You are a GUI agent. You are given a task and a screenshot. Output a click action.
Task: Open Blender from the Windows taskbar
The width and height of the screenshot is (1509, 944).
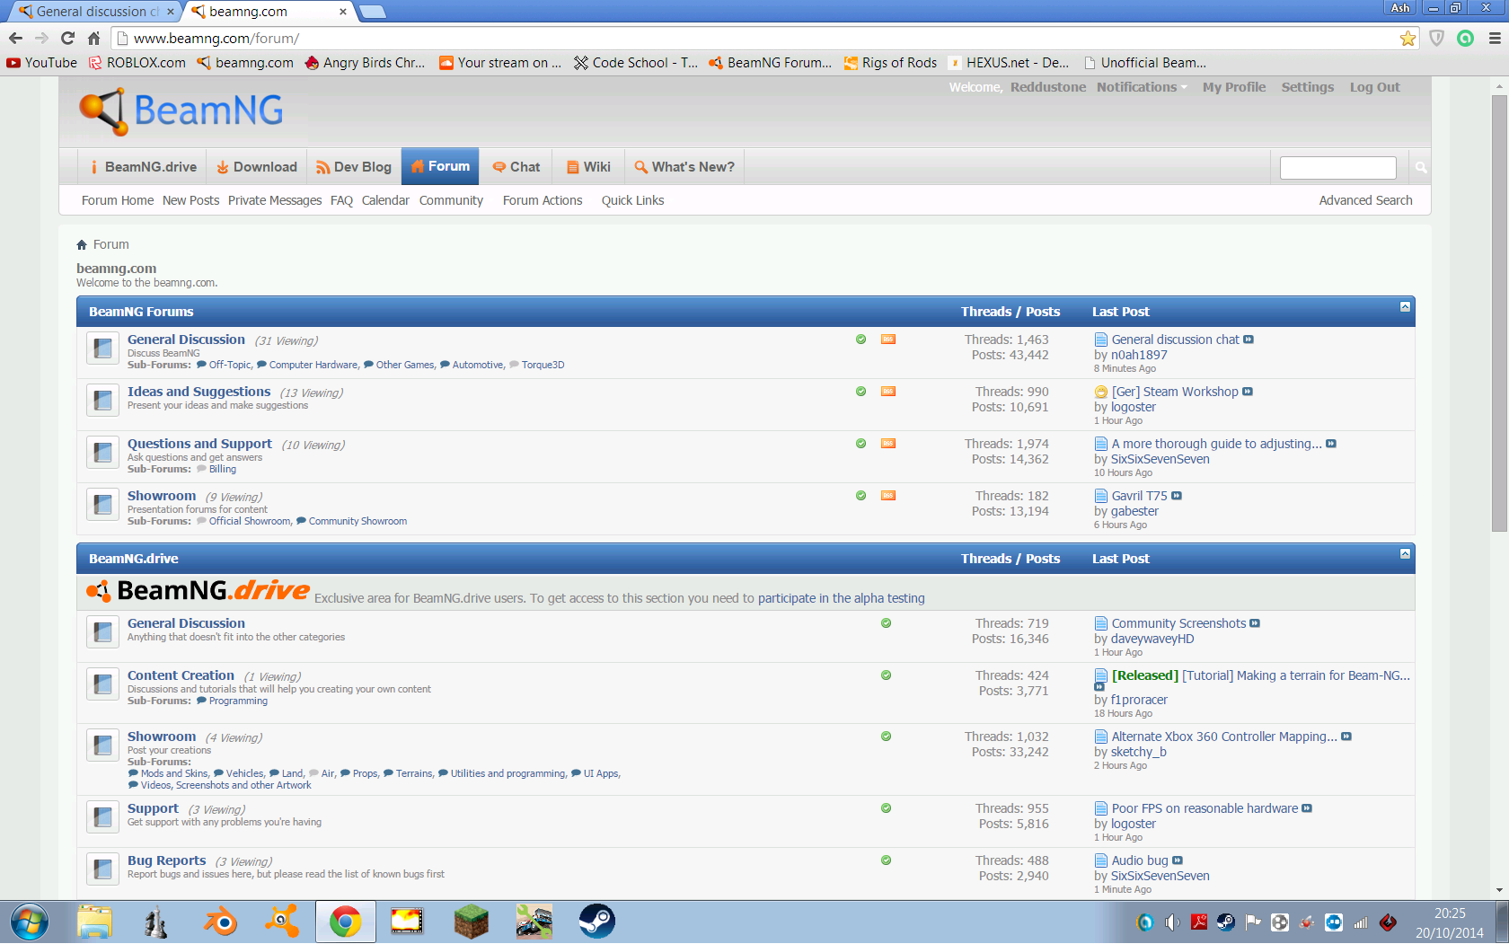[219, 922]
